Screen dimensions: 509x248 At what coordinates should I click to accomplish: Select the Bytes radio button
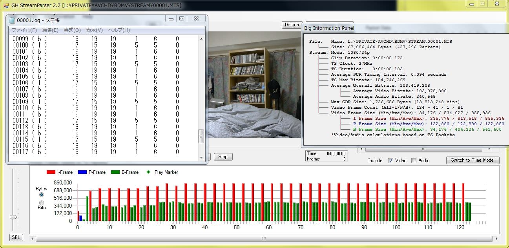pos(42,195)
